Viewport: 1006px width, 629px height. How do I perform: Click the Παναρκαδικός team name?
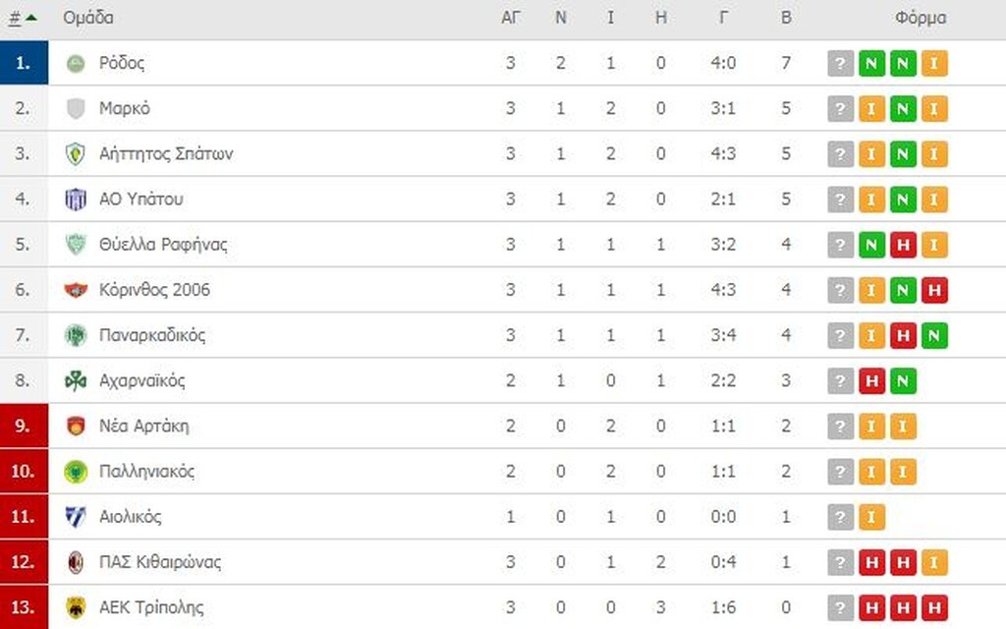(x=152, y=335)
